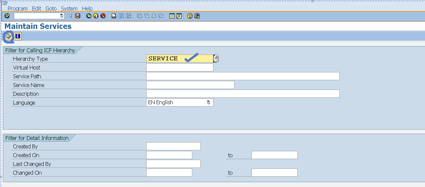The width and height of the screenshot is (425, 187).
Task: Click the Created By field under Filter for Detail Information
Action: (x=173, y=146)
